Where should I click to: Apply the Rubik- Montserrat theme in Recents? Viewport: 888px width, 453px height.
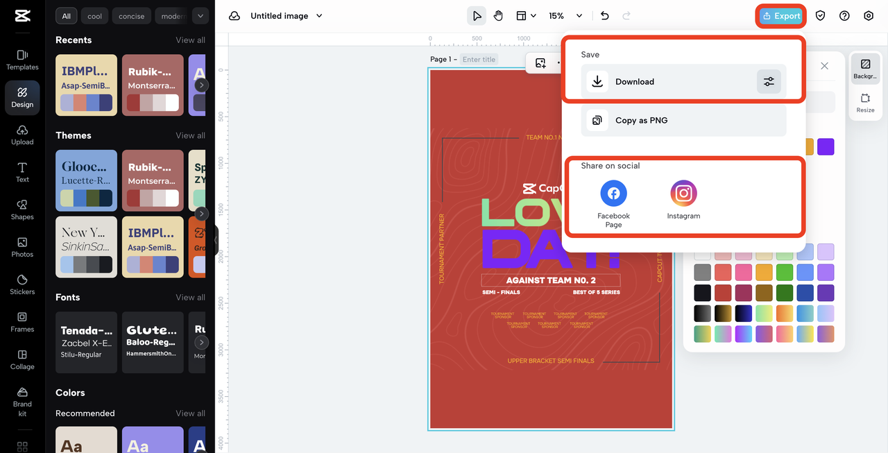[x=153, y=85]
